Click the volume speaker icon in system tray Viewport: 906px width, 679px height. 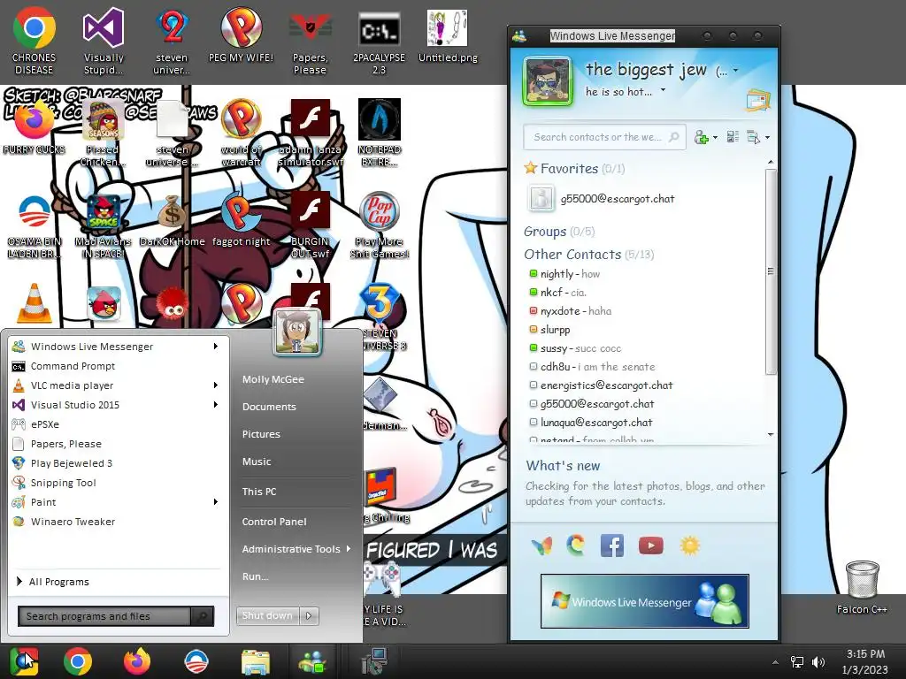pos(818,662)
